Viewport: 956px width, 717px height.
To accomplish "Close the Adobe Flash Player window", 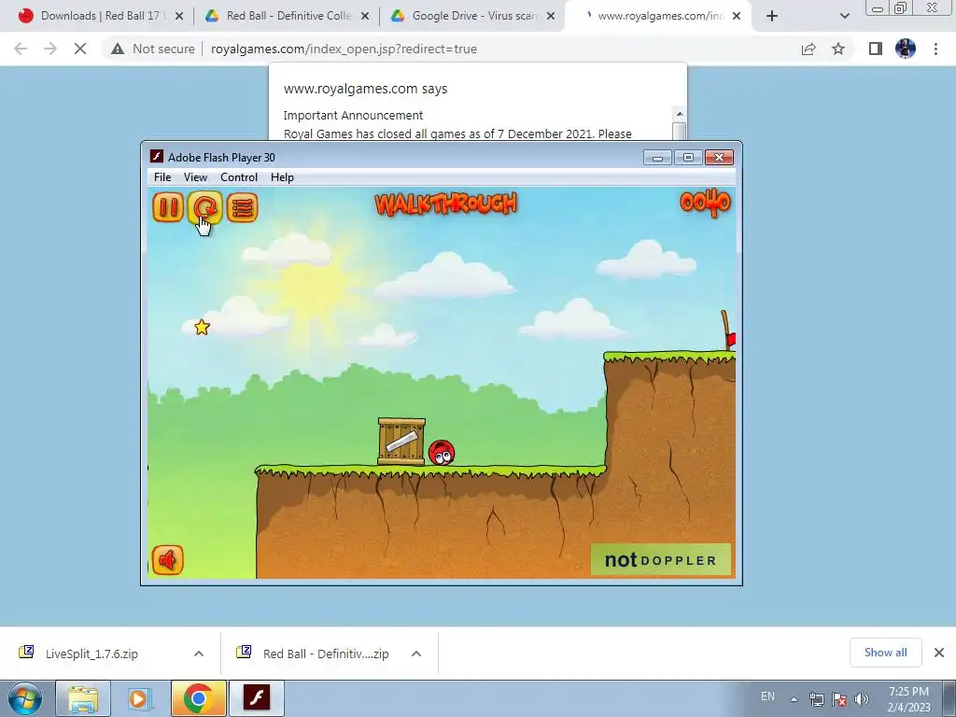I will (x=720, y=158).
